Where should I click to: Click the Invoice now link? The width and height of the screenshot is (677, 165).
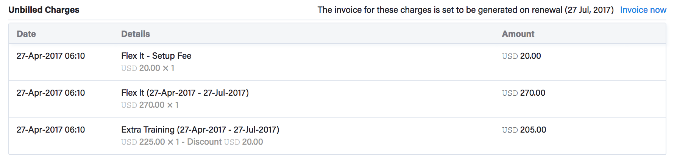coord(643,10)
